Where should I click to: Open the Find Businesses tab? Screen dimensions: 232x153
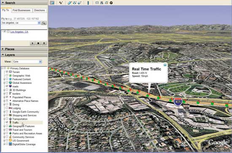pyautogui.click(x=22, y=11)
